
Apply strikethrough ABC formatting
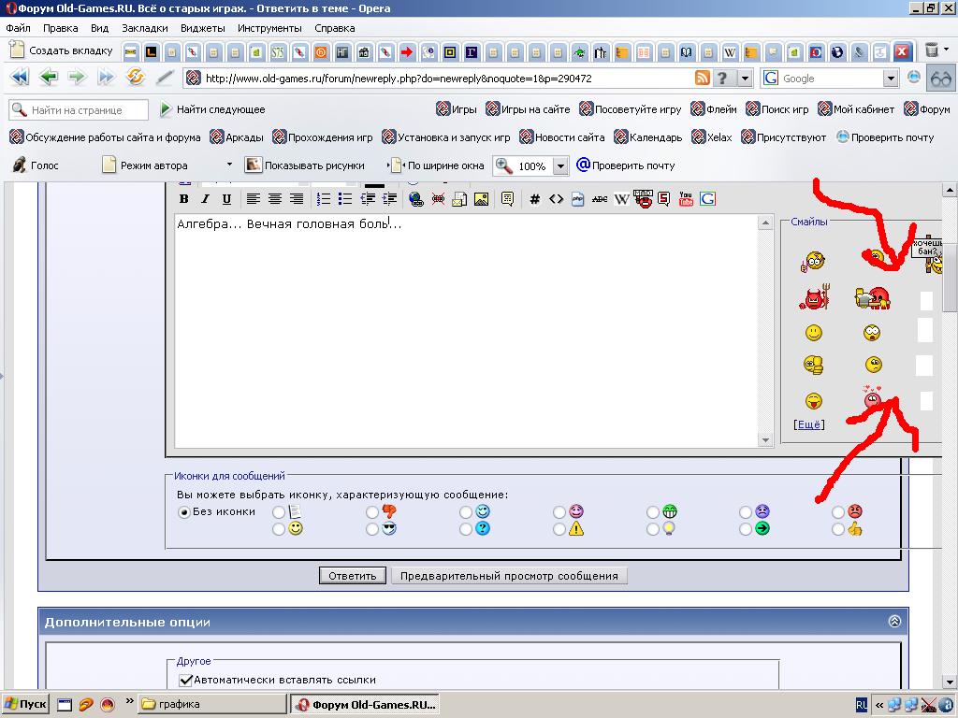(600, 199)
